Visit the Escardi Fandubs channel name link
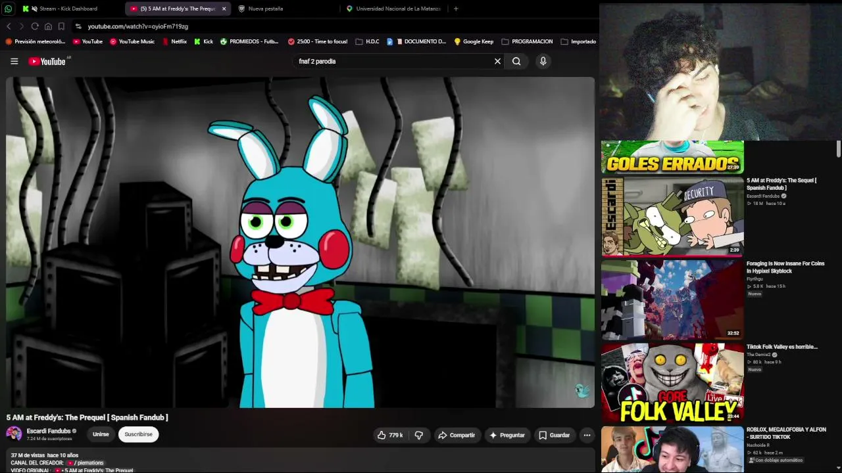 tap(49, 431)
